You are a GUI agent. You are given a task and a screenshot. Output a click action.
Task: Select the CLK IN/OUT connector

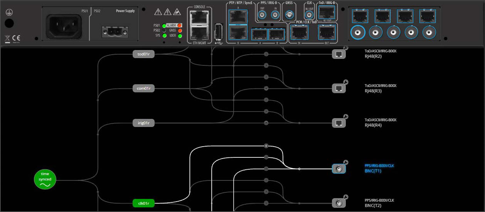coord(308,15)
